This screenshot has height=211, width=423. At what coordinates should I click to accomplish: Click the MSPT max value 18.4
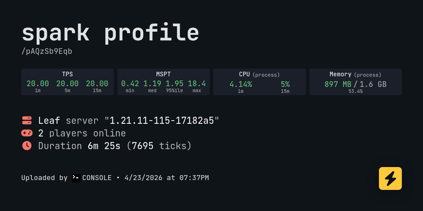coord(197,84)
